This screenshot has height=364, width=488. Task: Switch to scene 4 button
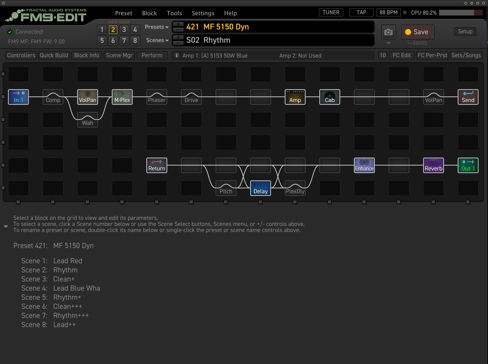click(x=135, y=30)
